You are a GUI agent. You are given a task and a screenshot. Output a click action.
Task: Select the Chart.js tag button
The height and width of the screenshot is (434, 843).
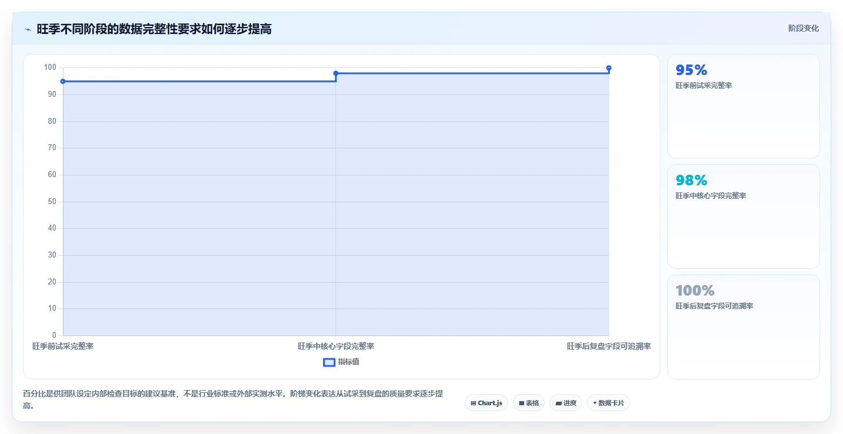pos(486,403)
